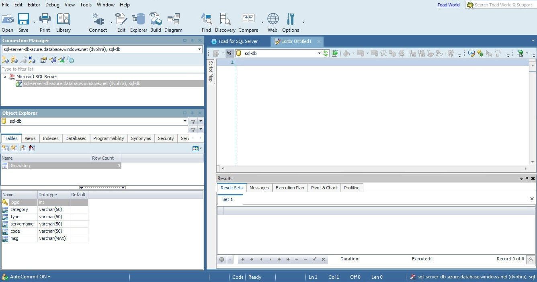Open the Compare button dropdown arrow
Image resolution: width=537 pixels, height=282 pixels.
(262, 22)
